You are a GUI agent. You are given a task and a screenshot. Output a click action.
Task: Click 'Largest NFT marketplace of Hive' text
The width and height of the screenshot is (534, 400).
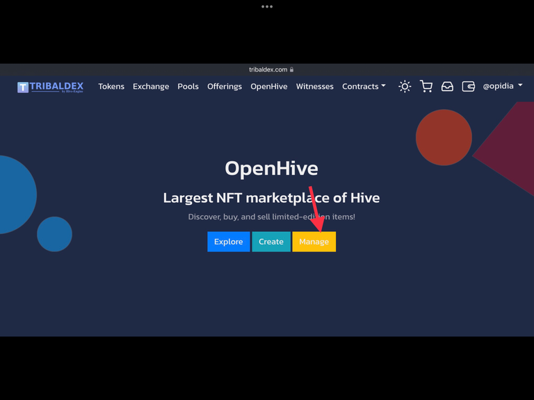coord(271,198)
